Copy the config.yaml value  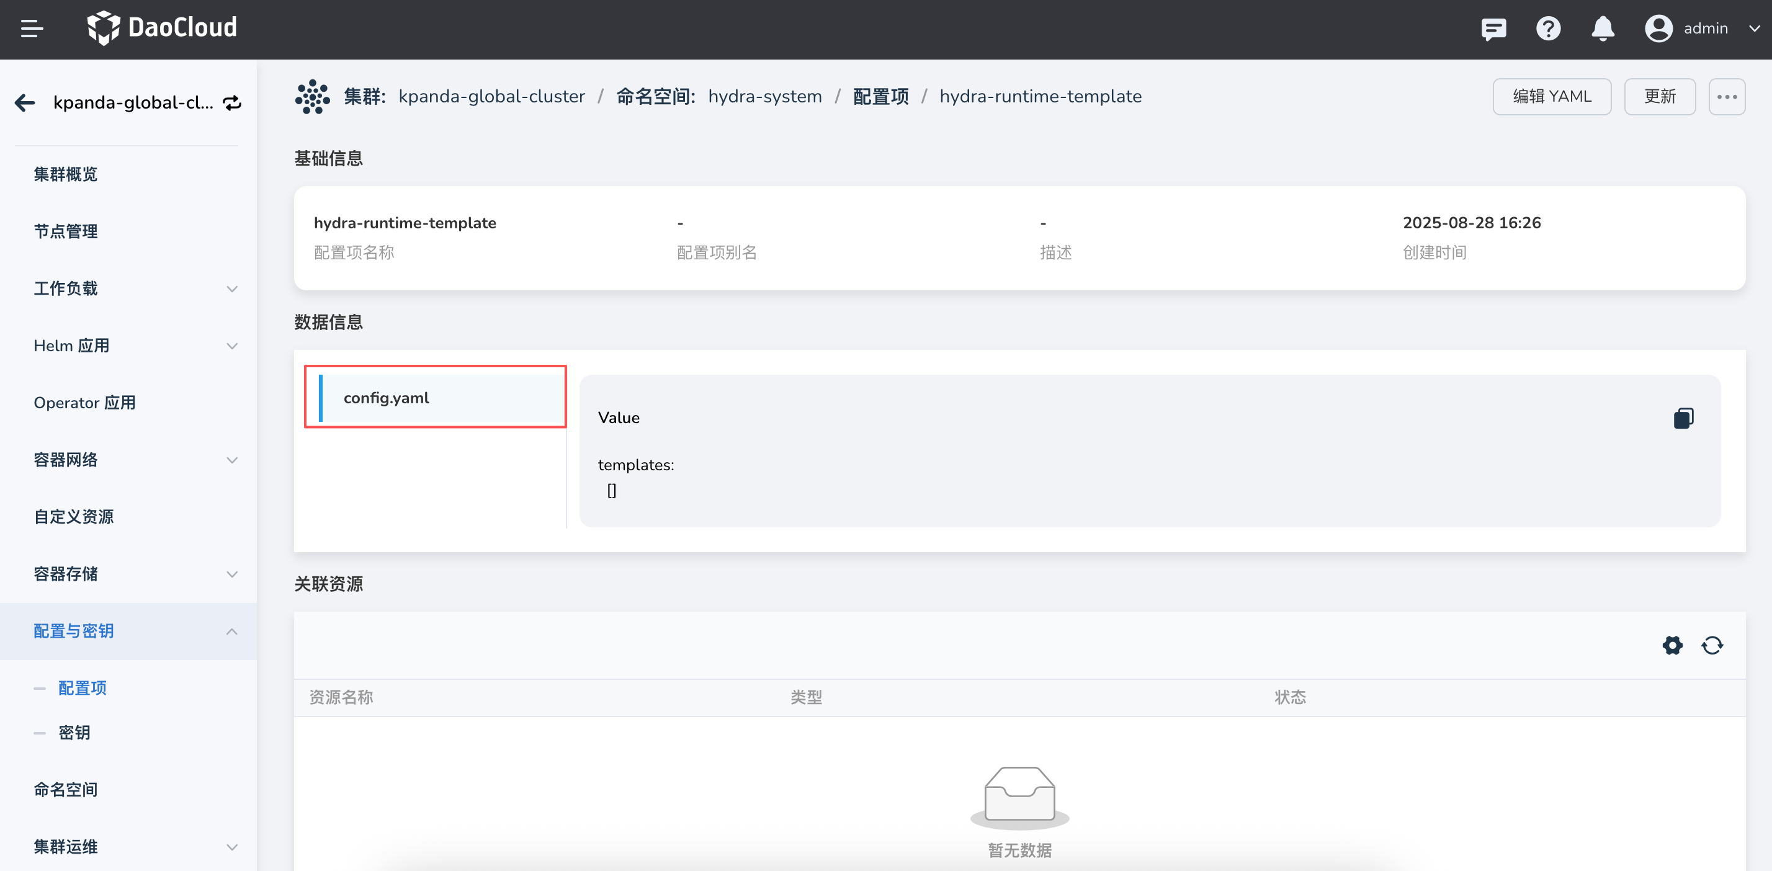tap(1683, 418)
